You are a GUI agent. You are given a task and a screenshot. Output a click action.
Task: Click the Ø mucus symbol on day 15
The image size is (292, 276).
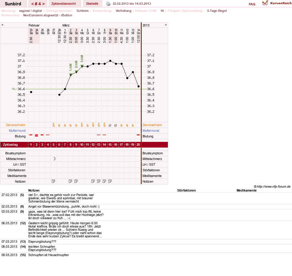(x=110, y=126)
